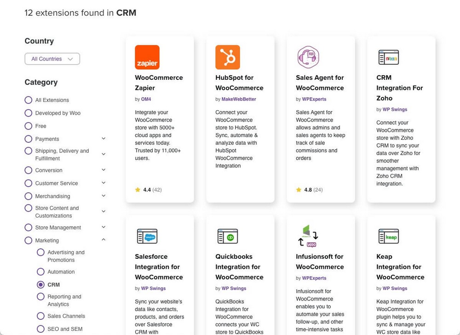Screen dimensions: 460x335
Task: Expand the Payments category chevron
Action: click(103, 139)
